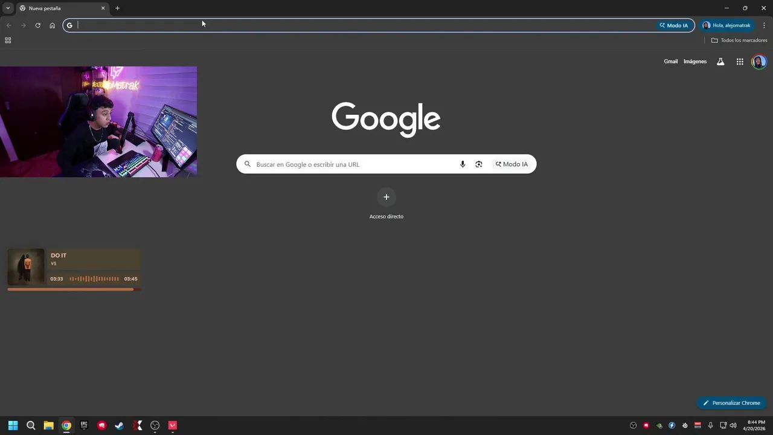Open Imágenes link

(x=695, y=62)
